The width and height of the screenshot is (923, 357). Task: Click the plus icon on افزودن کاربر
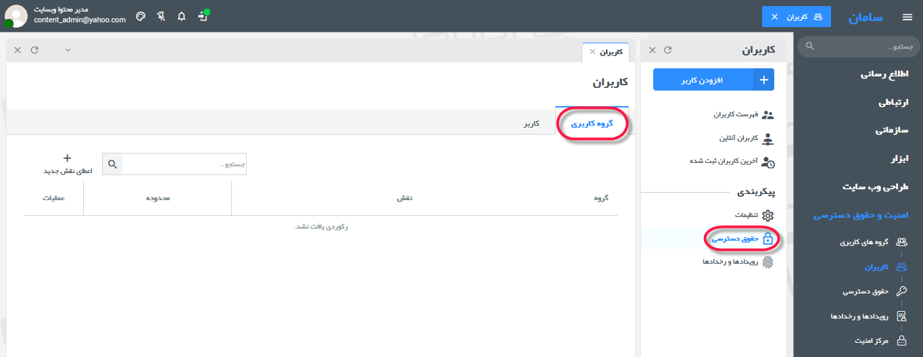764,80
